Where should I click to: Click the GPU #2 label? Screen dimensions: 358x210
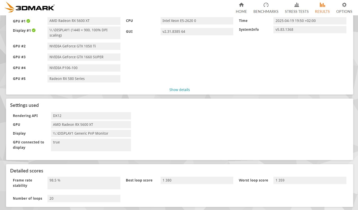point(19,46)
